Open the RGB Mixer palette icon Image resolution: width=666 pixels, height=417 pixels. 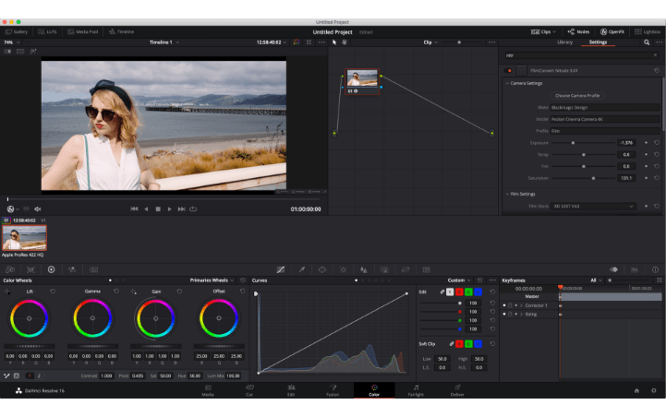72,269
